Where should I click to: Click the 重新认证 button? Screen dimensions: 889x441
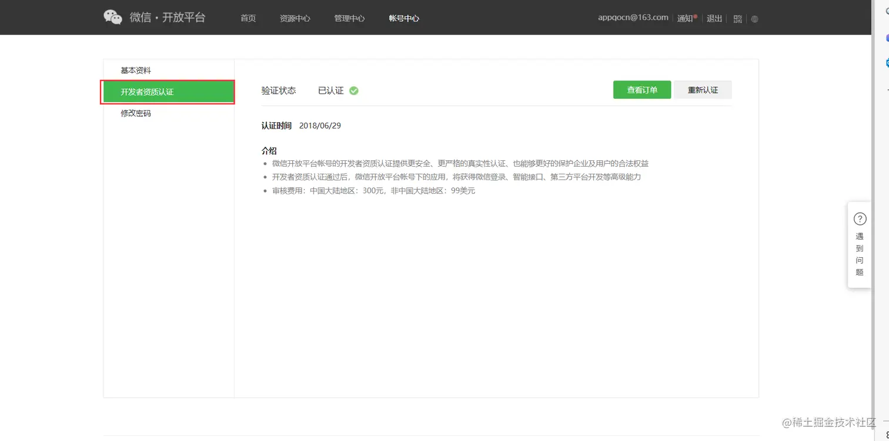pos(703,89)
